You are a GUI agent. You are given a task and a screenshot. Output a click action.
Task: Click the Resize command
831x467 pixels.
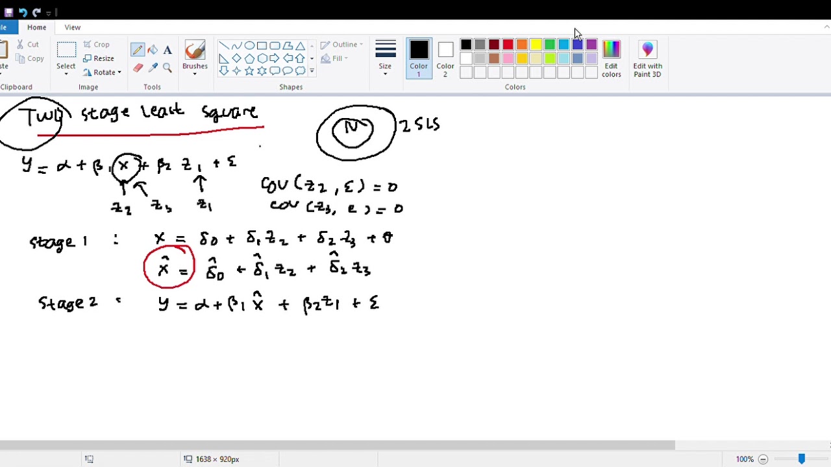(99, 58)
